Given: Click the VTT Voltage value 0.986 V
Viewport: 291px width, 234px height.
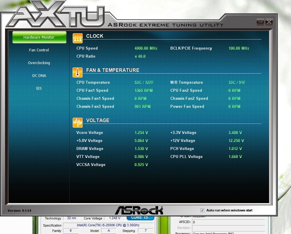Looking at the screenshot, I should pyautogui.click(x=141, y=156).
